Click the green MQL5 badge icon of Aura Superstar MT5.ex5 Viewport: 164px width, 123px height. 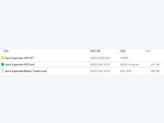(3, 64)
